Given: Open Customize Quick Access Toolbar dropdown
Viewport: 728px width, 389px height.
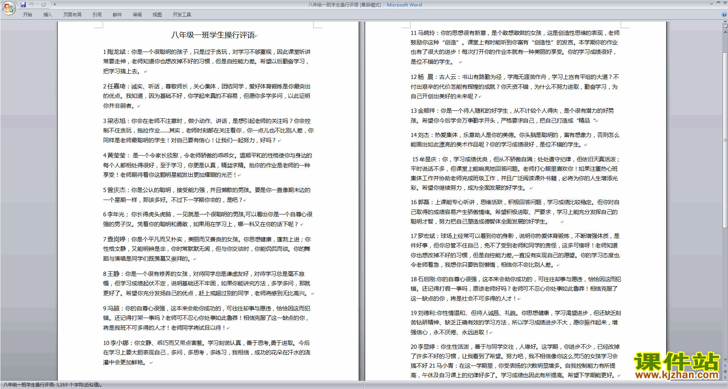Looking at the screenshot, I should coord(55,5).
